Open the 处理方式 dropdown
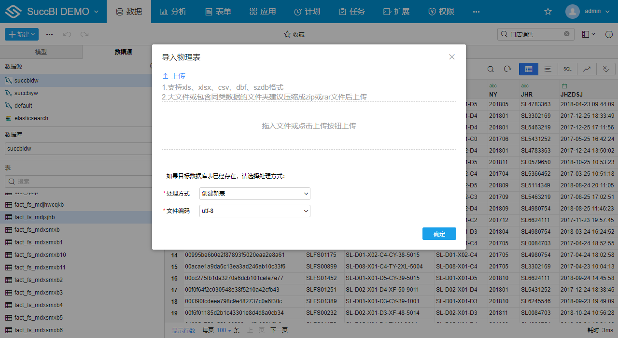This screenshot has width=618, height=338. pos(254,193)
